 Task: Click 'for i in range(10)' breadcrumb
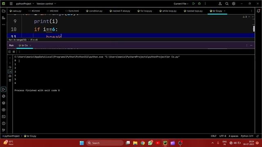(18, 40)
